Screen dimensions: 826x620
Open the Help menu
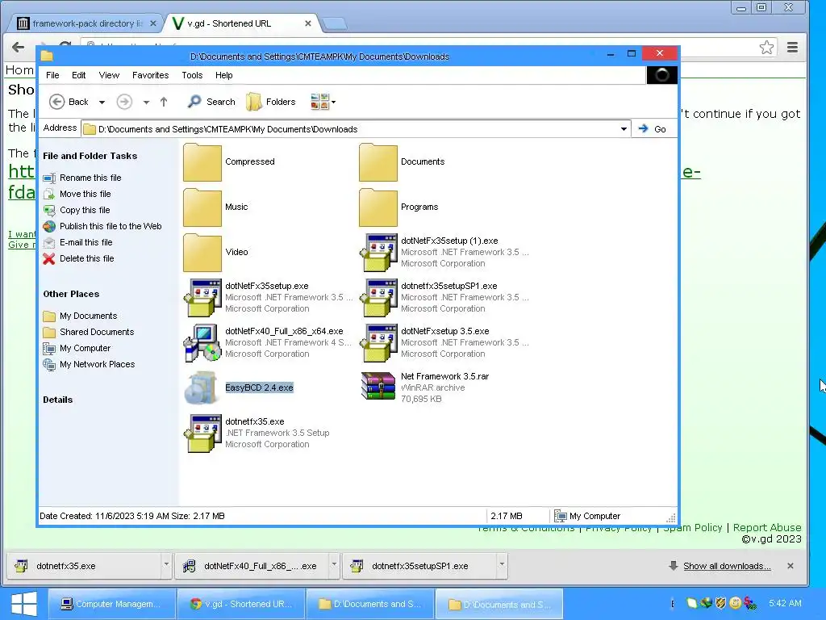point(224,75)
